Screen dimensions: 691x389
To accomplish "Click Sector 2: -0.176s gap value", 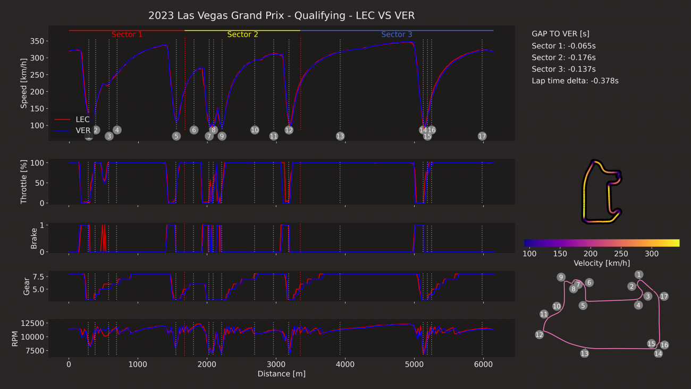I will coord(563,57).
